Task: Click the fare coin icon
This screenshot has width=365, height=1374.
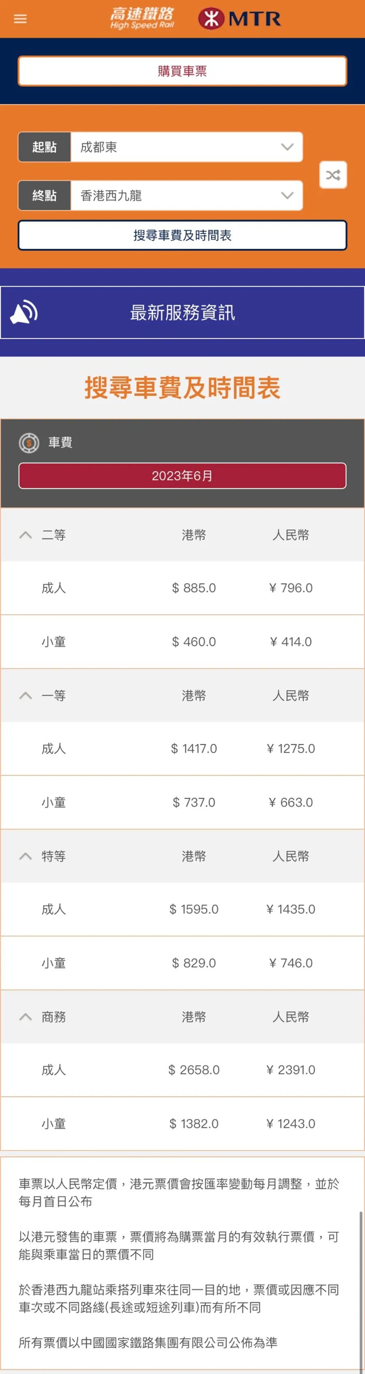Action: coord(29,443)
